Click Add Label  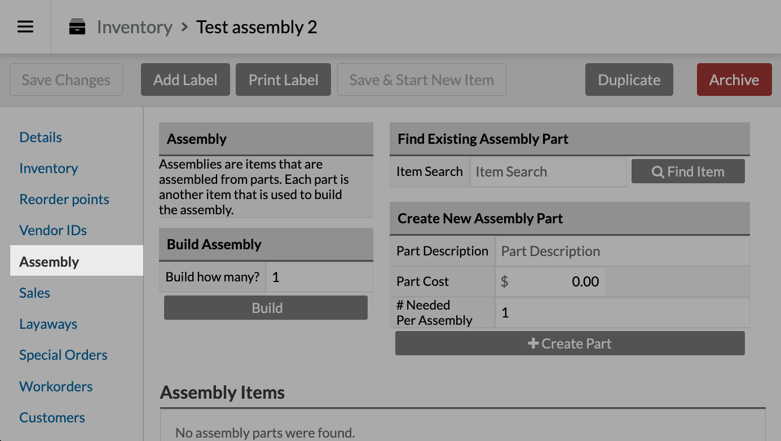[x=185, y=80]
